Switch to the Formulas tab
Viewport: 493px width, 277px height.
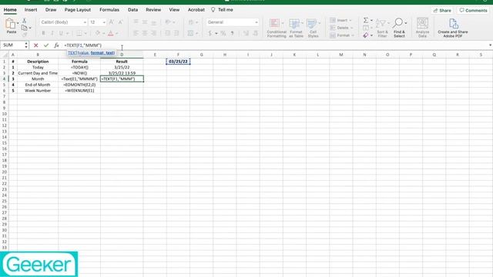pos(109,10)
